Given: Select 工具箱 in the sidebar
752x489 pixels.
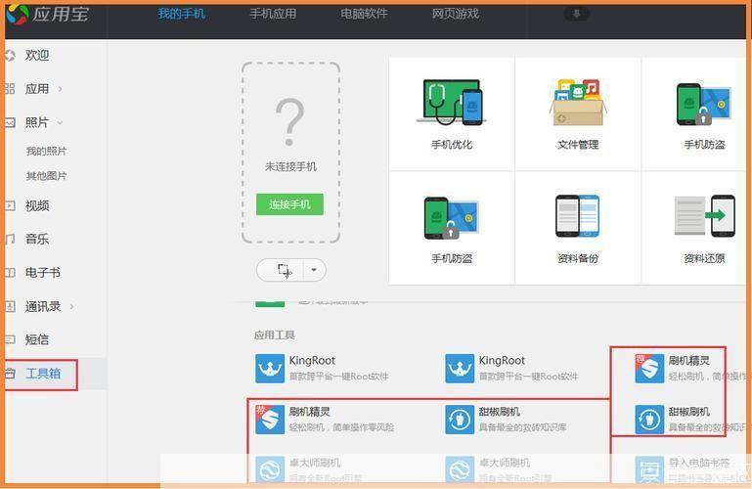Looking at the screenshot, I should tap(42, 374).
